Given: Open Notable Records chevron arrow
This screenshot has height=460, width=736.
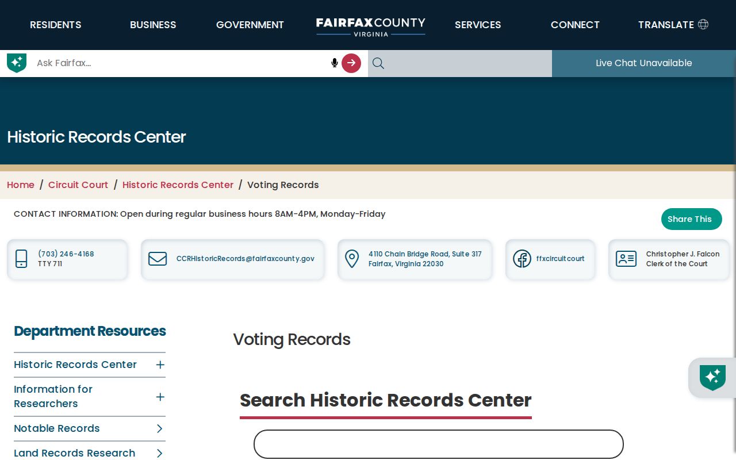Looking at the screenshot, I should click(x=160, y=428).
